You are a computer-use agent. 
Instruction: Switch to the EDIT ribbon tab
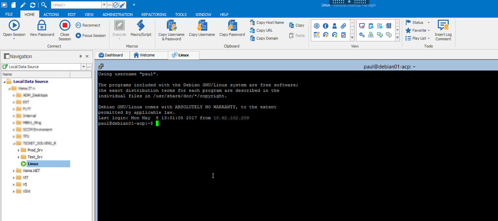point(72,14)
